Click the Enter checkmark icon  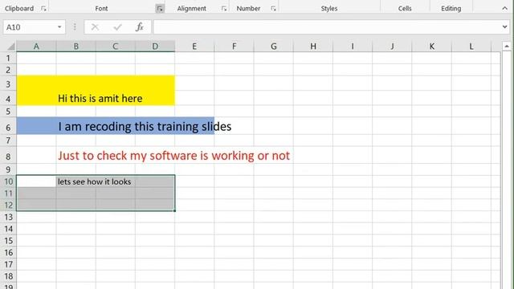click(x=117, y=26)
